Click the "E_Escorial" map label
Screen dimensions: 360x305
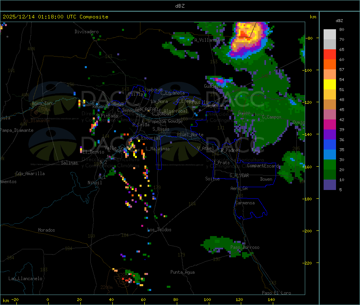point(148,138)
